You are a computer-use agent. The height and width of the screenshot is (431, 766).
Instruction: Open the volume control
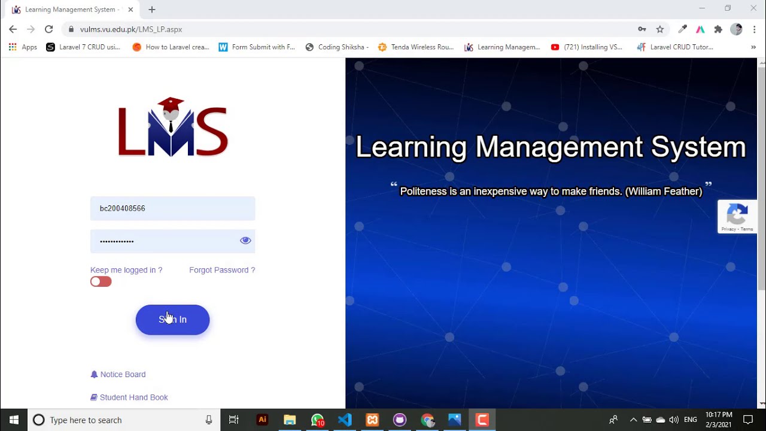click(x=674, y=420)
